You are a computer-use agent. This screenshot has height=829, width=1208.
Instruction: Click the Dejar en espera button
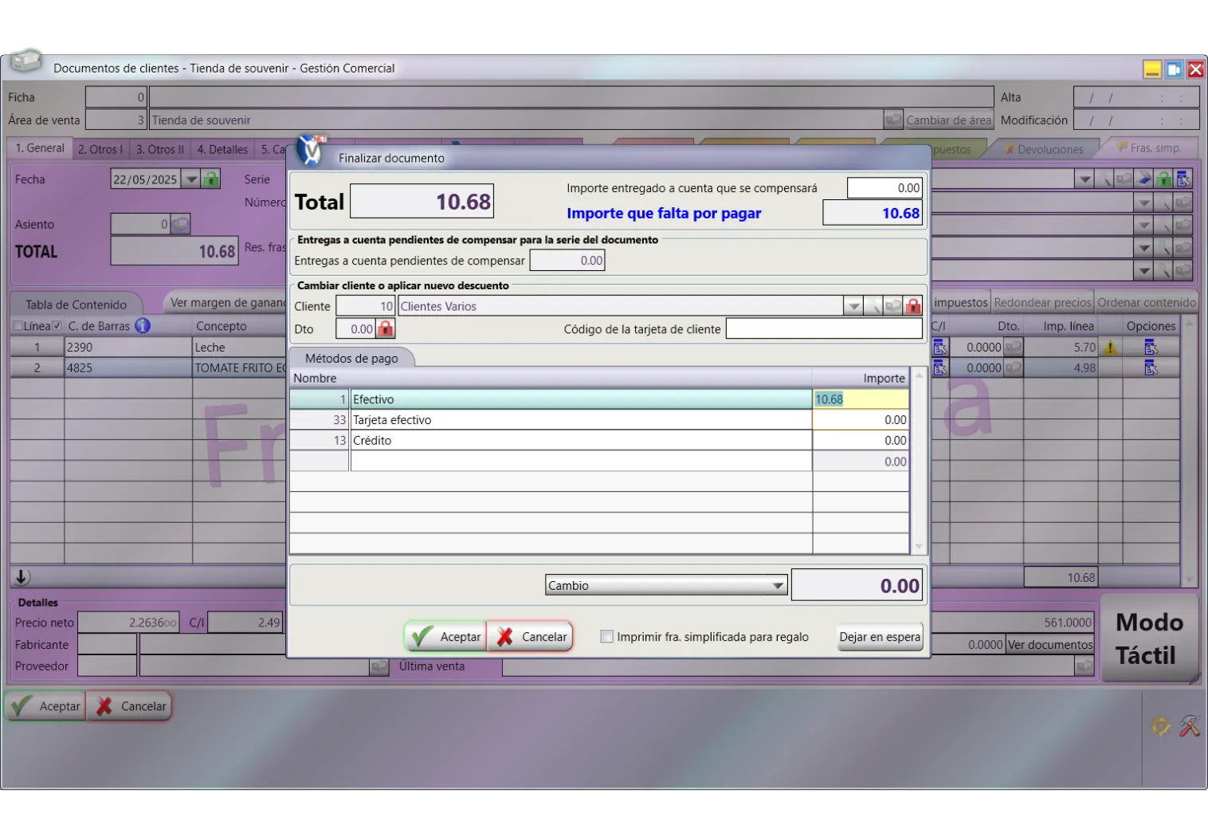click(x=880, y=636)
